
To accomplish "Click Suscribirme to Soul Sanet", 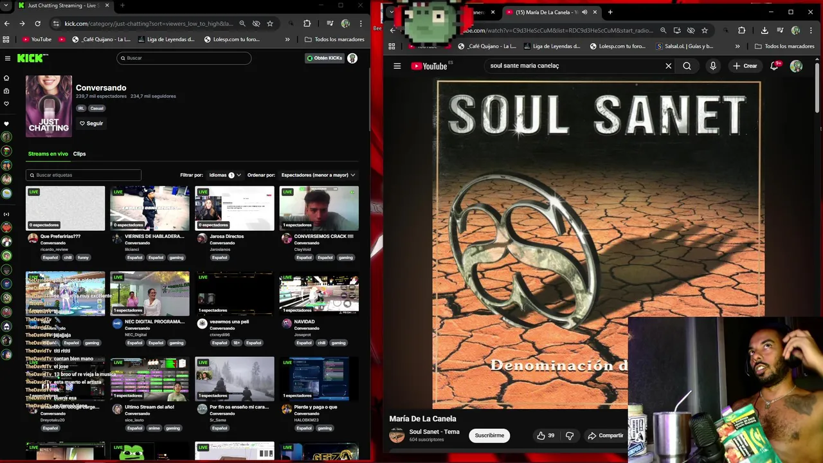I will [x=489, y=435].
